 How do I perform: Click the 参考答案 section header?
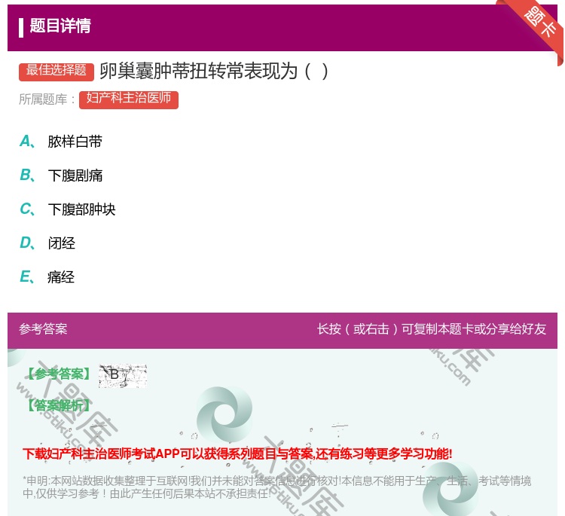[x=43, y=329]
